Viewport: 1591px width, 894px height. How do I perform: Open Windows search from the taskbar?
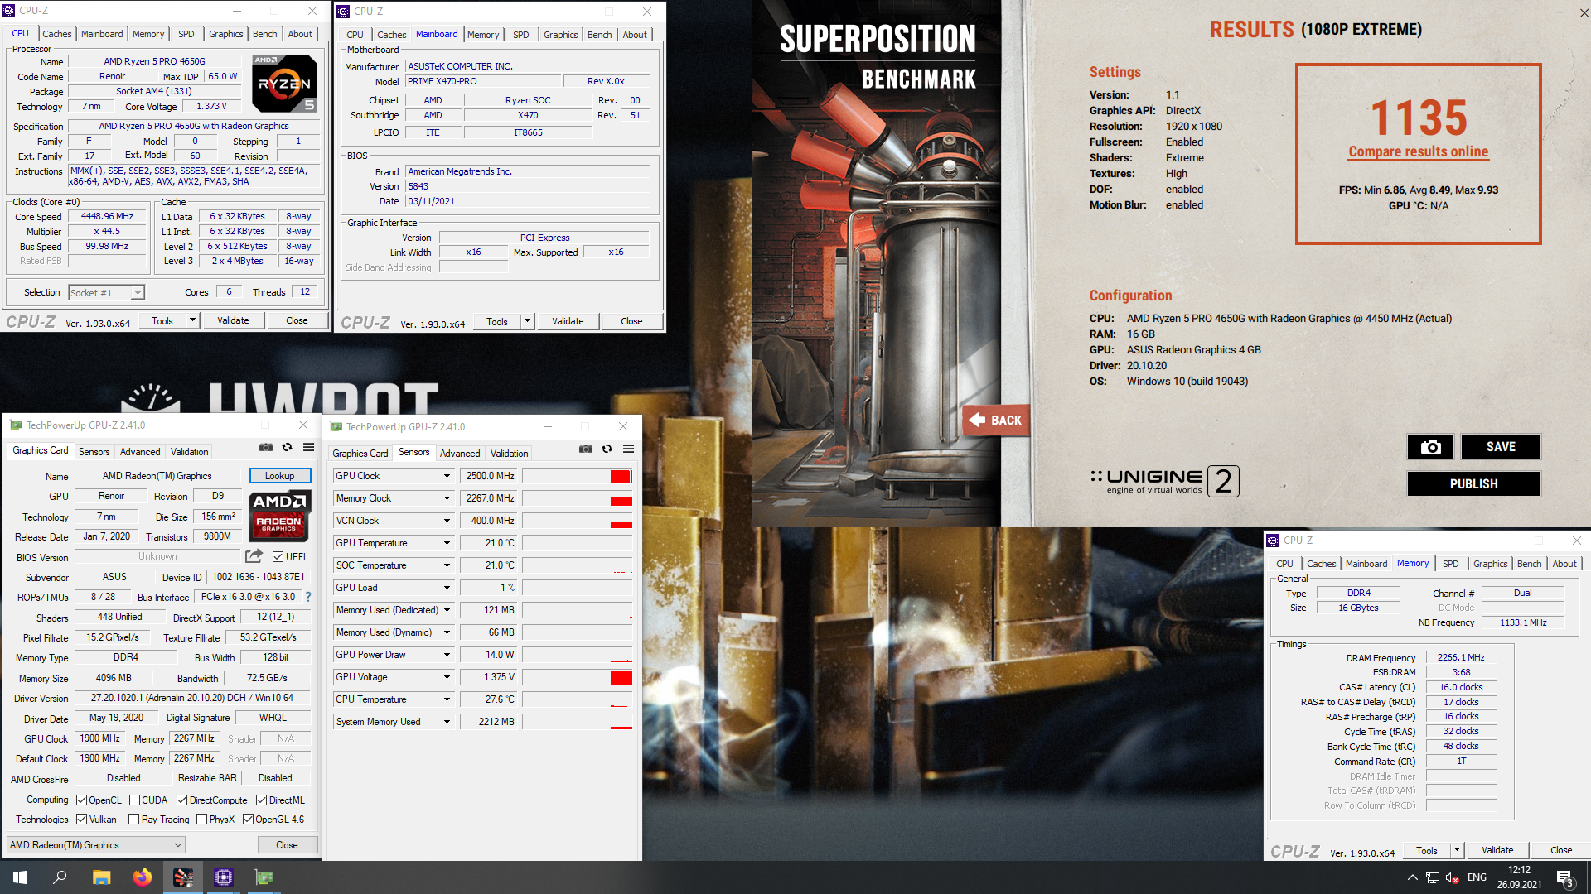coord(60,877)
